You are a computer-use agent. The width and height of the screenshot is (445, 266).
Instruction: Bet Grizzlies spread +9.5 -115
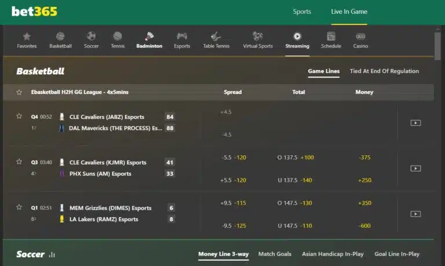[233, 203]
